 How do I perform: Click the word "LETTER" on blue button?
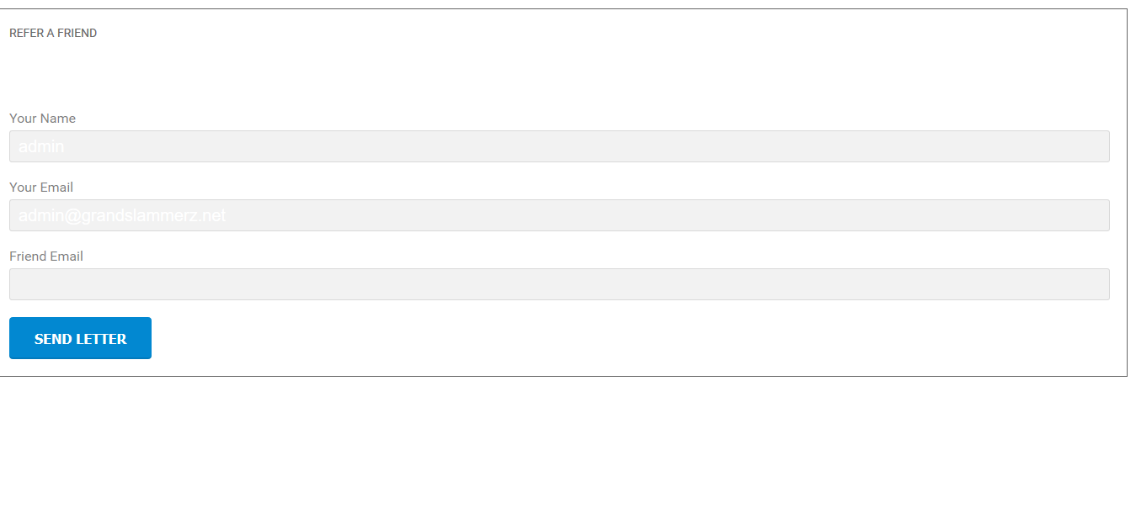click(x=101, y=339)
